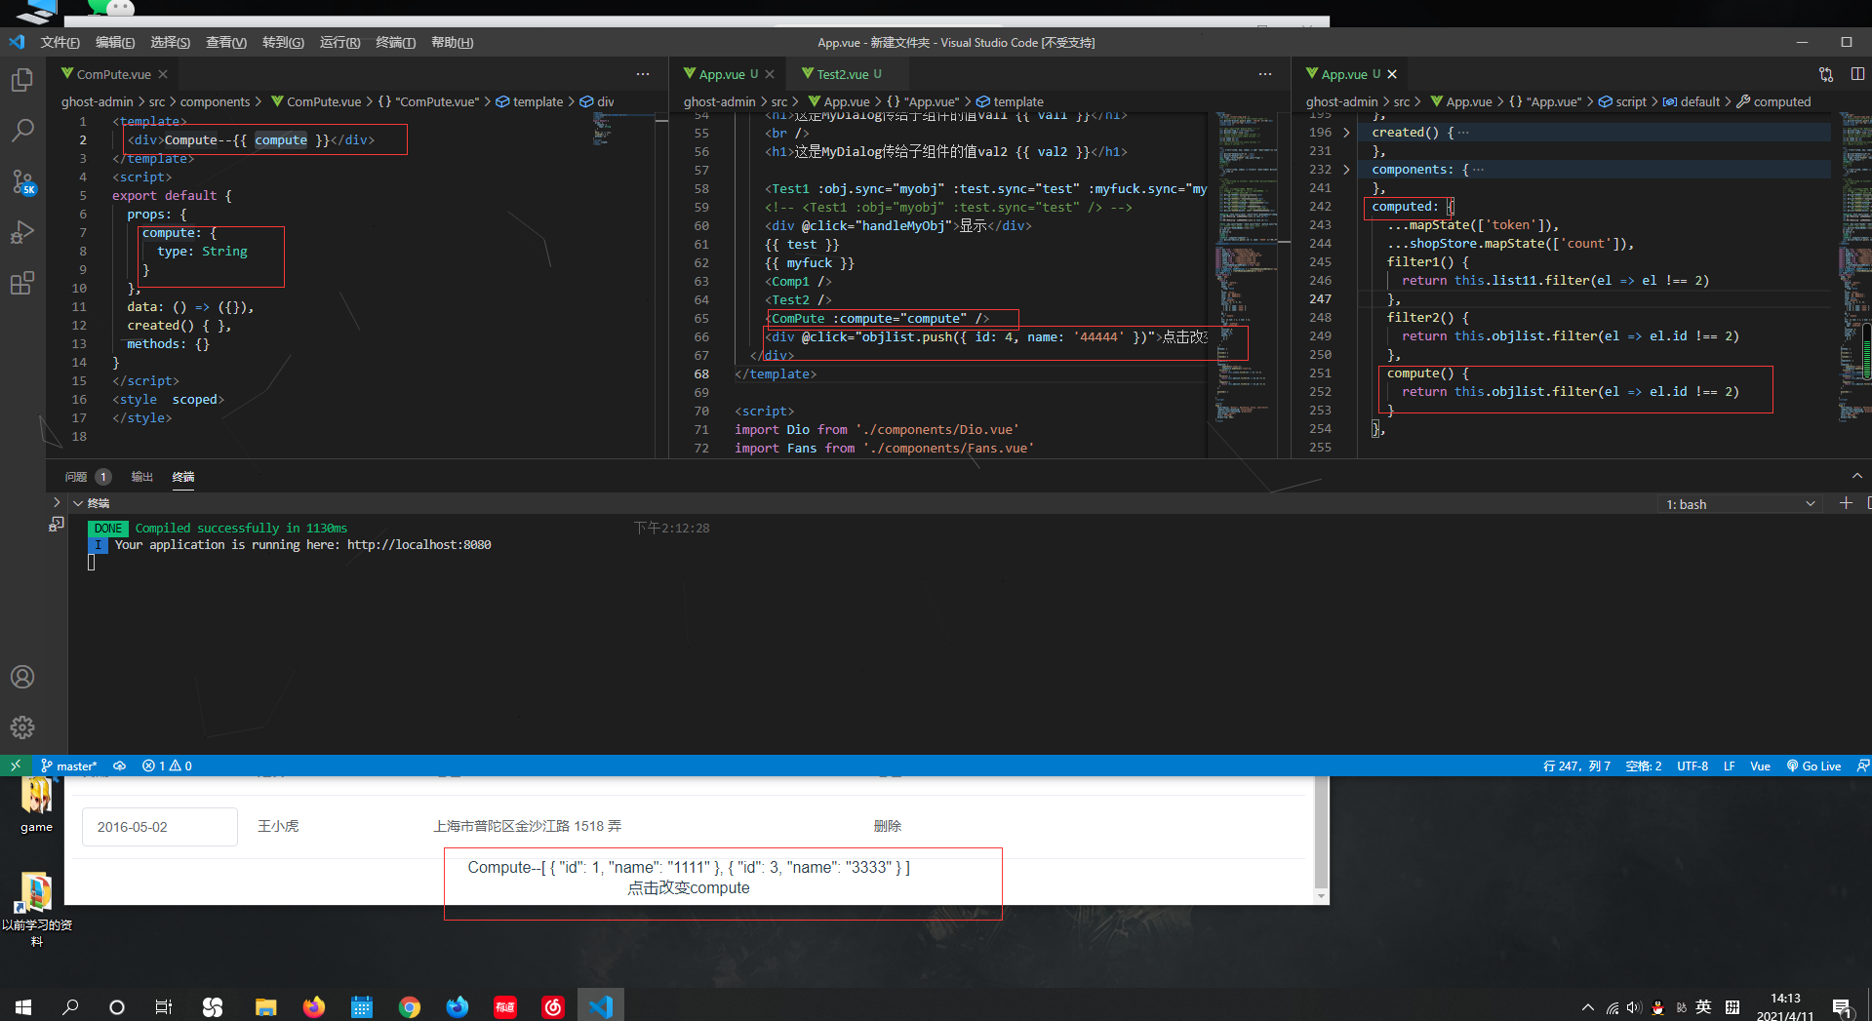Click the volume icon in system tray

[1634, 1007]
